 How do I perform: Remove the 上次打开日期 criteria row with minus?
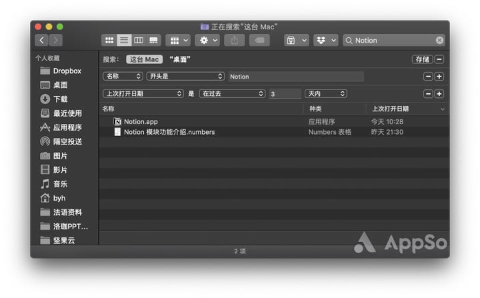428,94
